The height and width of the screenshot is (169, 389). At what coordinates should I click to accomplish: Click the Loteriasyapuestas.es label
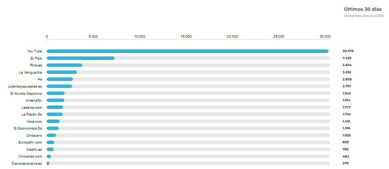[x=25, y=86]
